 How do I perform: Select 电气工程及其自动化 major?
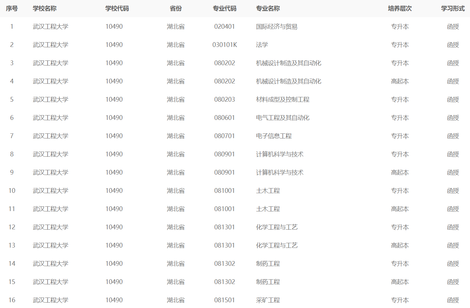pyautogui.click(x=283, y=118)
